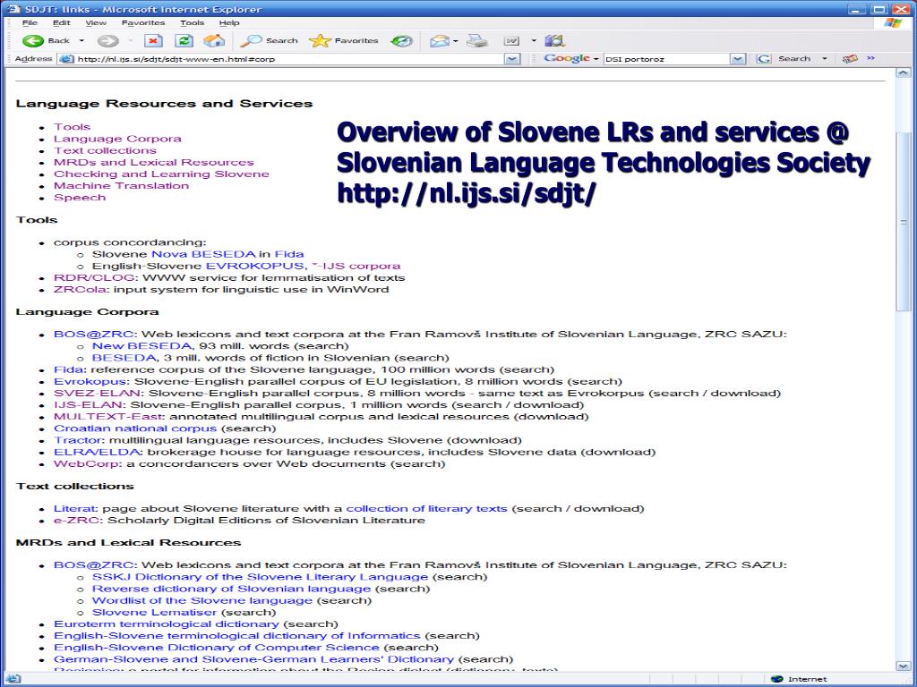Open the Favorites menu
This screenshot has height=687, width=917.
143,22
